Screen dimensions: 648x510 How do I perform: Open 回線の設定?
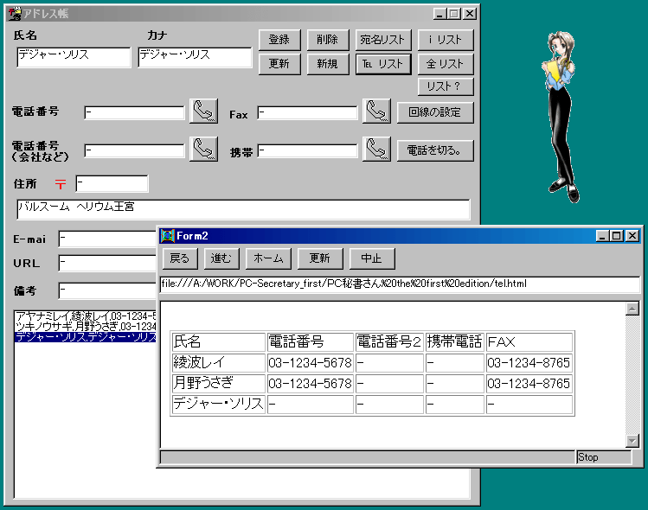(x=435, y=112)
